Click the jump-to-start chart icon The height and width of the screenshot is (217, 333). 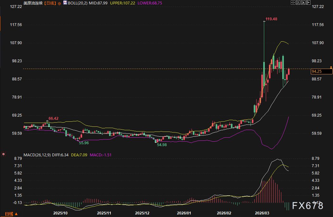tap(298, 3)
